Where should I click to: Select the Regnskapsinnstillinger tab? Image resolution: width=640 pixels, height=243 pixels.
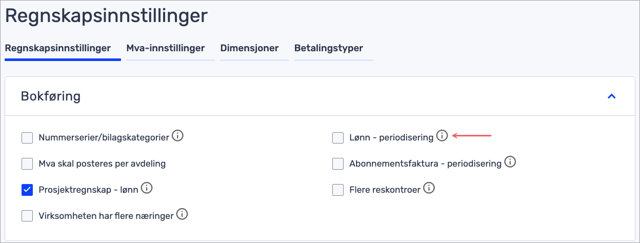click(58, 49)
